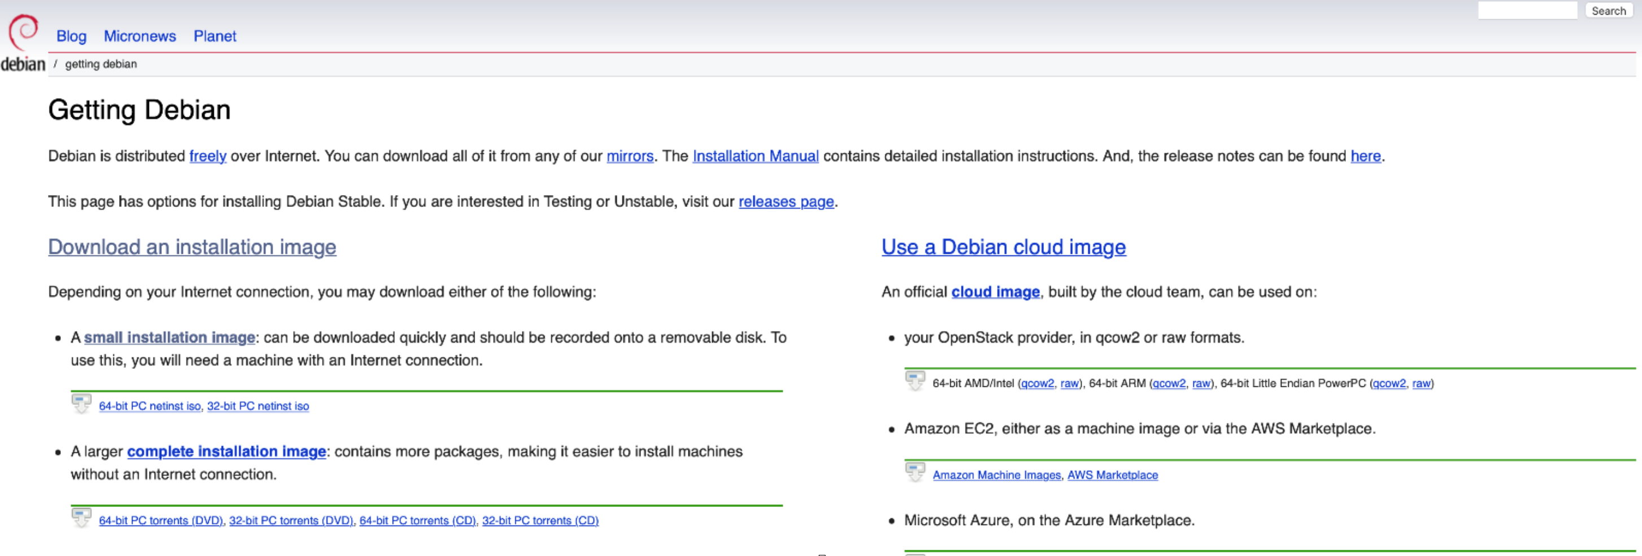The width and height of the screenshot is (1642, 556).
Task: Open 64-bit PC torrents (DVD) link
Action: point(161,521)
